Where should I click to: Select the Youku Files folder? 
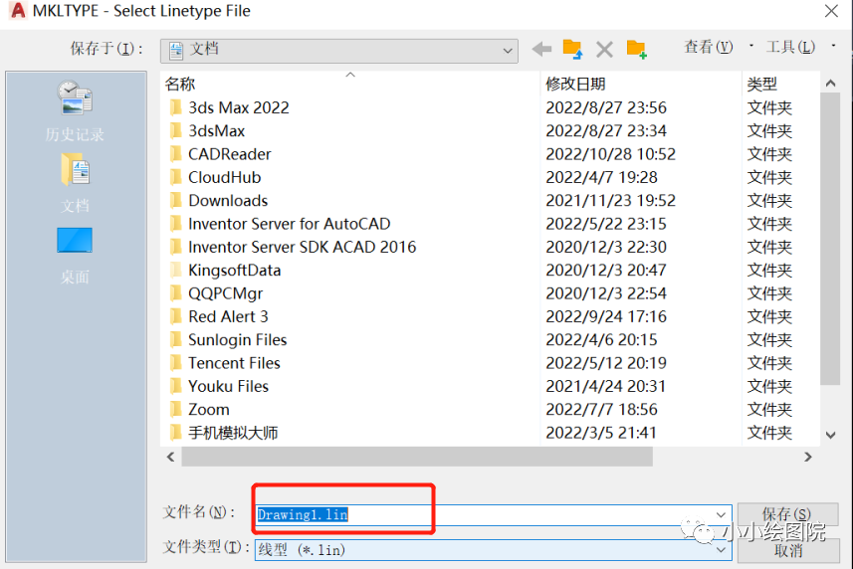[228, 386]
